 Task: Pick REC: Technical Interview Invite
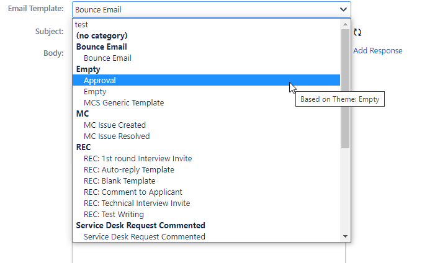coord(206,203)
